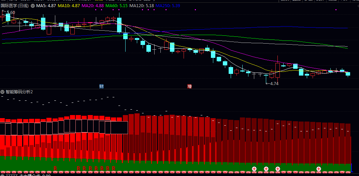The width and height of the screenshot is (359, 176).
Task: Expand the 智能筹码分析2 indicator dropdown arrow
Action: click(2, 92)
